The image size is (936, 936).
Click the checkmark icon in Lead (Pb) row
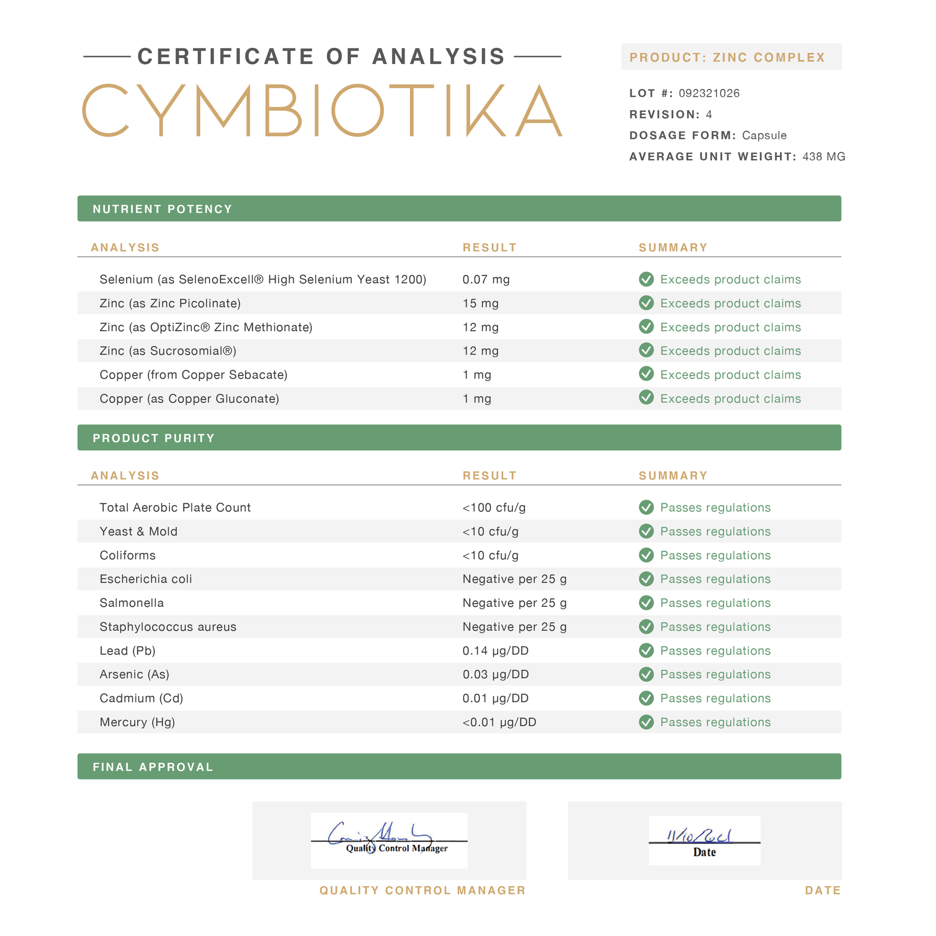[646, 651]
